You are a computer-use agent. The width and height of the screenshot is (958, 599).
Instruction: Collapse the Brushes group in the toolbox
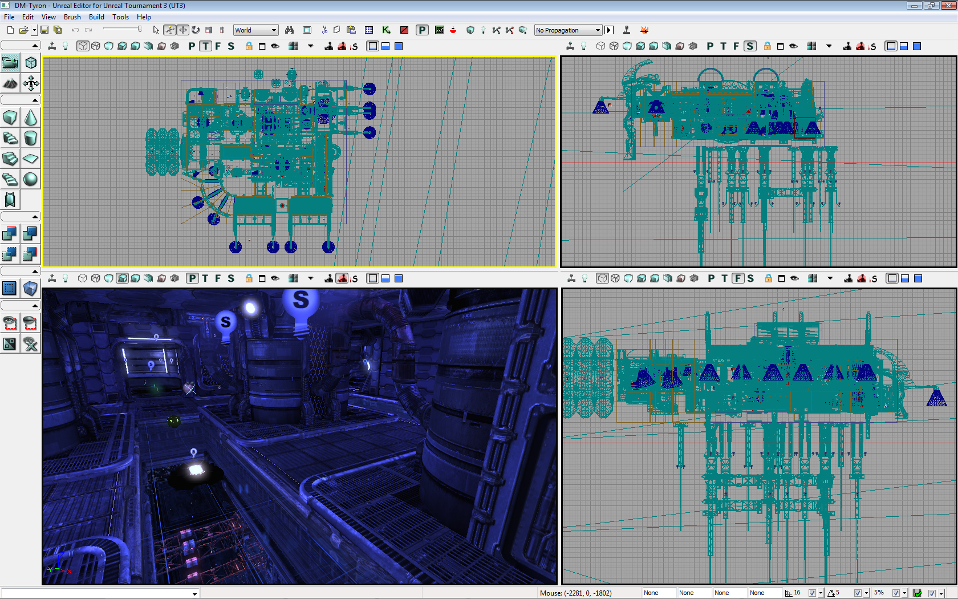tap(21, 100)
